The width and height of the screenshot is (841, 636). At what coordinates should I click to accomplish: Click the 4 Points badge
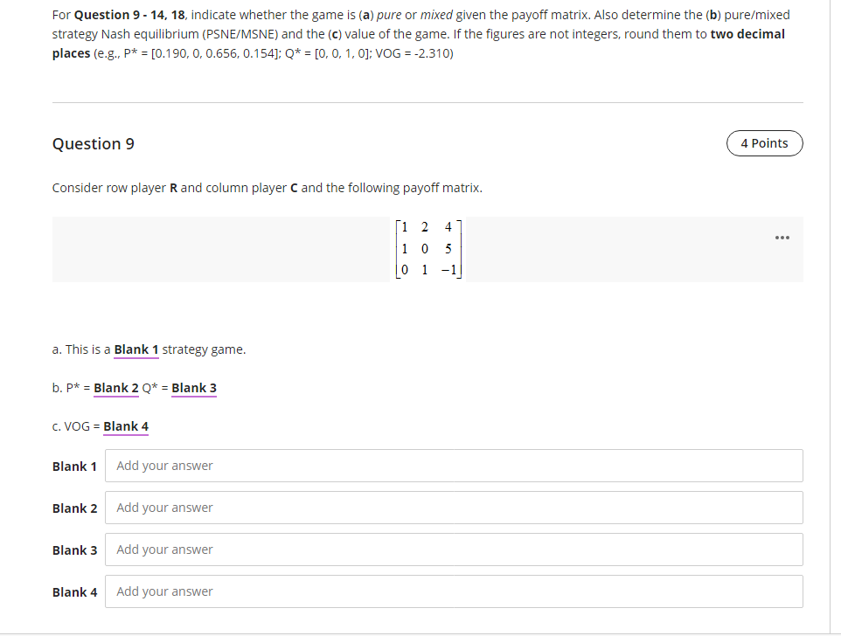tap(764, 143)
